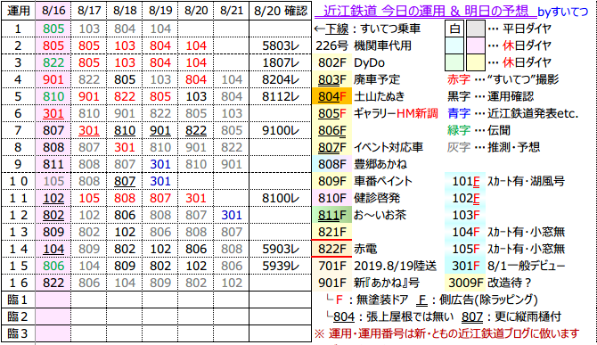The height and width of the screenshot is (345, 597).
Task: Click the 5803レ confirmation cell
Action: [x=281, y=45]
